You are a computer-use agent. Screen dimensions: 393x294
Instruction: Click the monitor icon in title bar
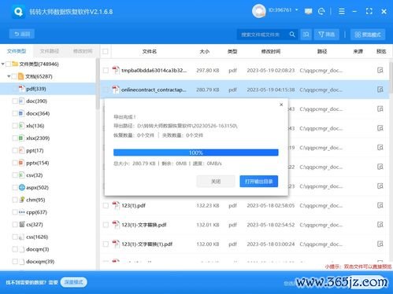pos(308,11)
